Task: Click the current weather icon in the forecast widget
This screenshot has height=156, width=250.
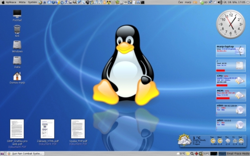Action: (x=184, y=140)
